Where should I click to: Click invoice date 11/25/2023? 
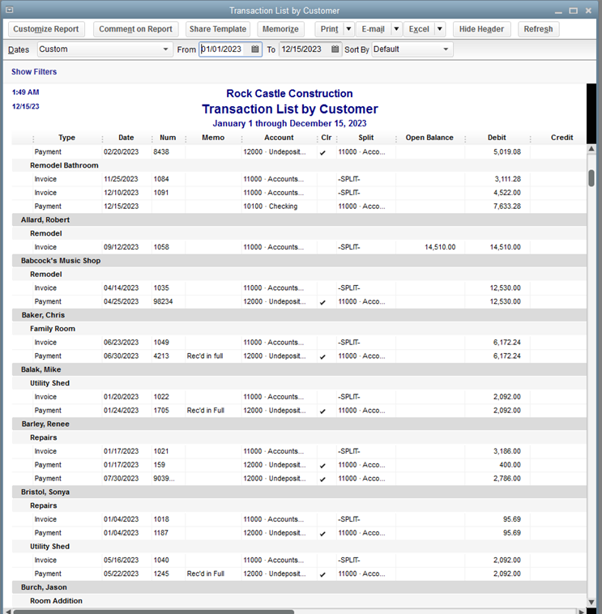(x=121, y=179)
